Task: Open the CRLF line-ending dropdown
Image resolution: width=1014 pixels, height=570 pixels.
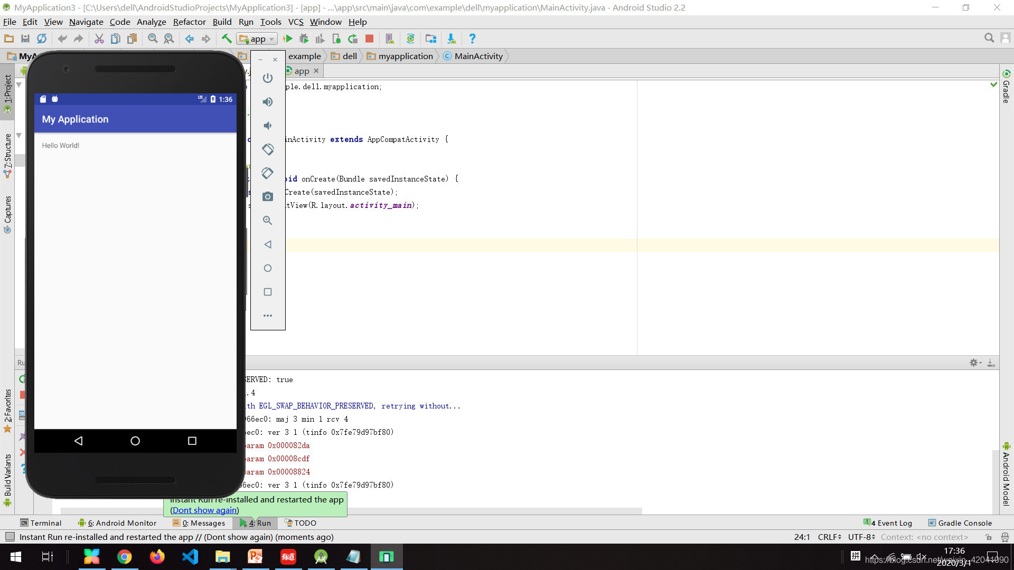Action: (829, 537)
